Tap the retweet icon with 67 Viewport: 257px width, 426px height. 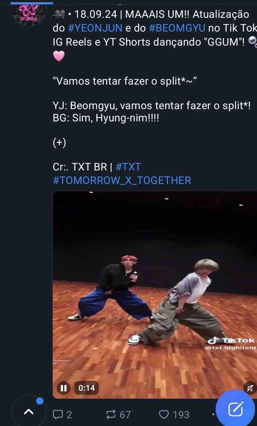coord(111,414)
